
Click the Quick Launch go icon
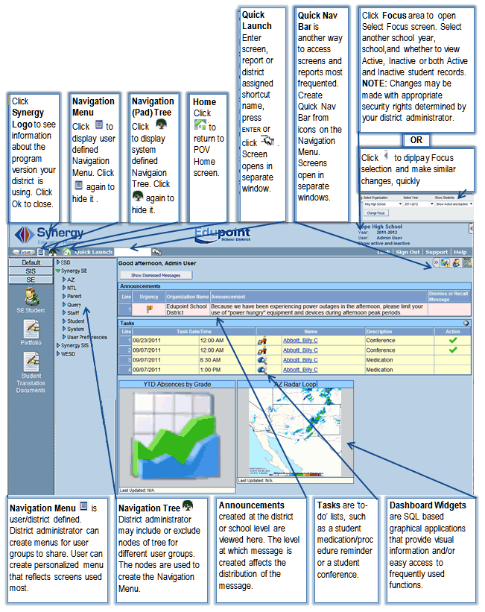click(156, 252)
